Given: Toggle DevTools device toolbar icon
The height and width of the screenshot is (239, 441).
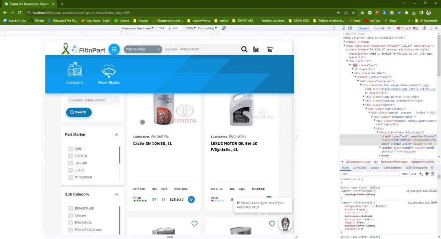Looking at the screenshot, I should (350, 28).
